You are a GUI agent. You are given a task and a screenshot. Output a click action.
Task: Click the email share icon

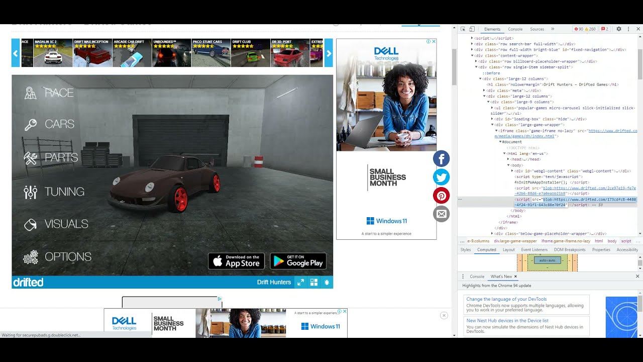click(442, 214)
